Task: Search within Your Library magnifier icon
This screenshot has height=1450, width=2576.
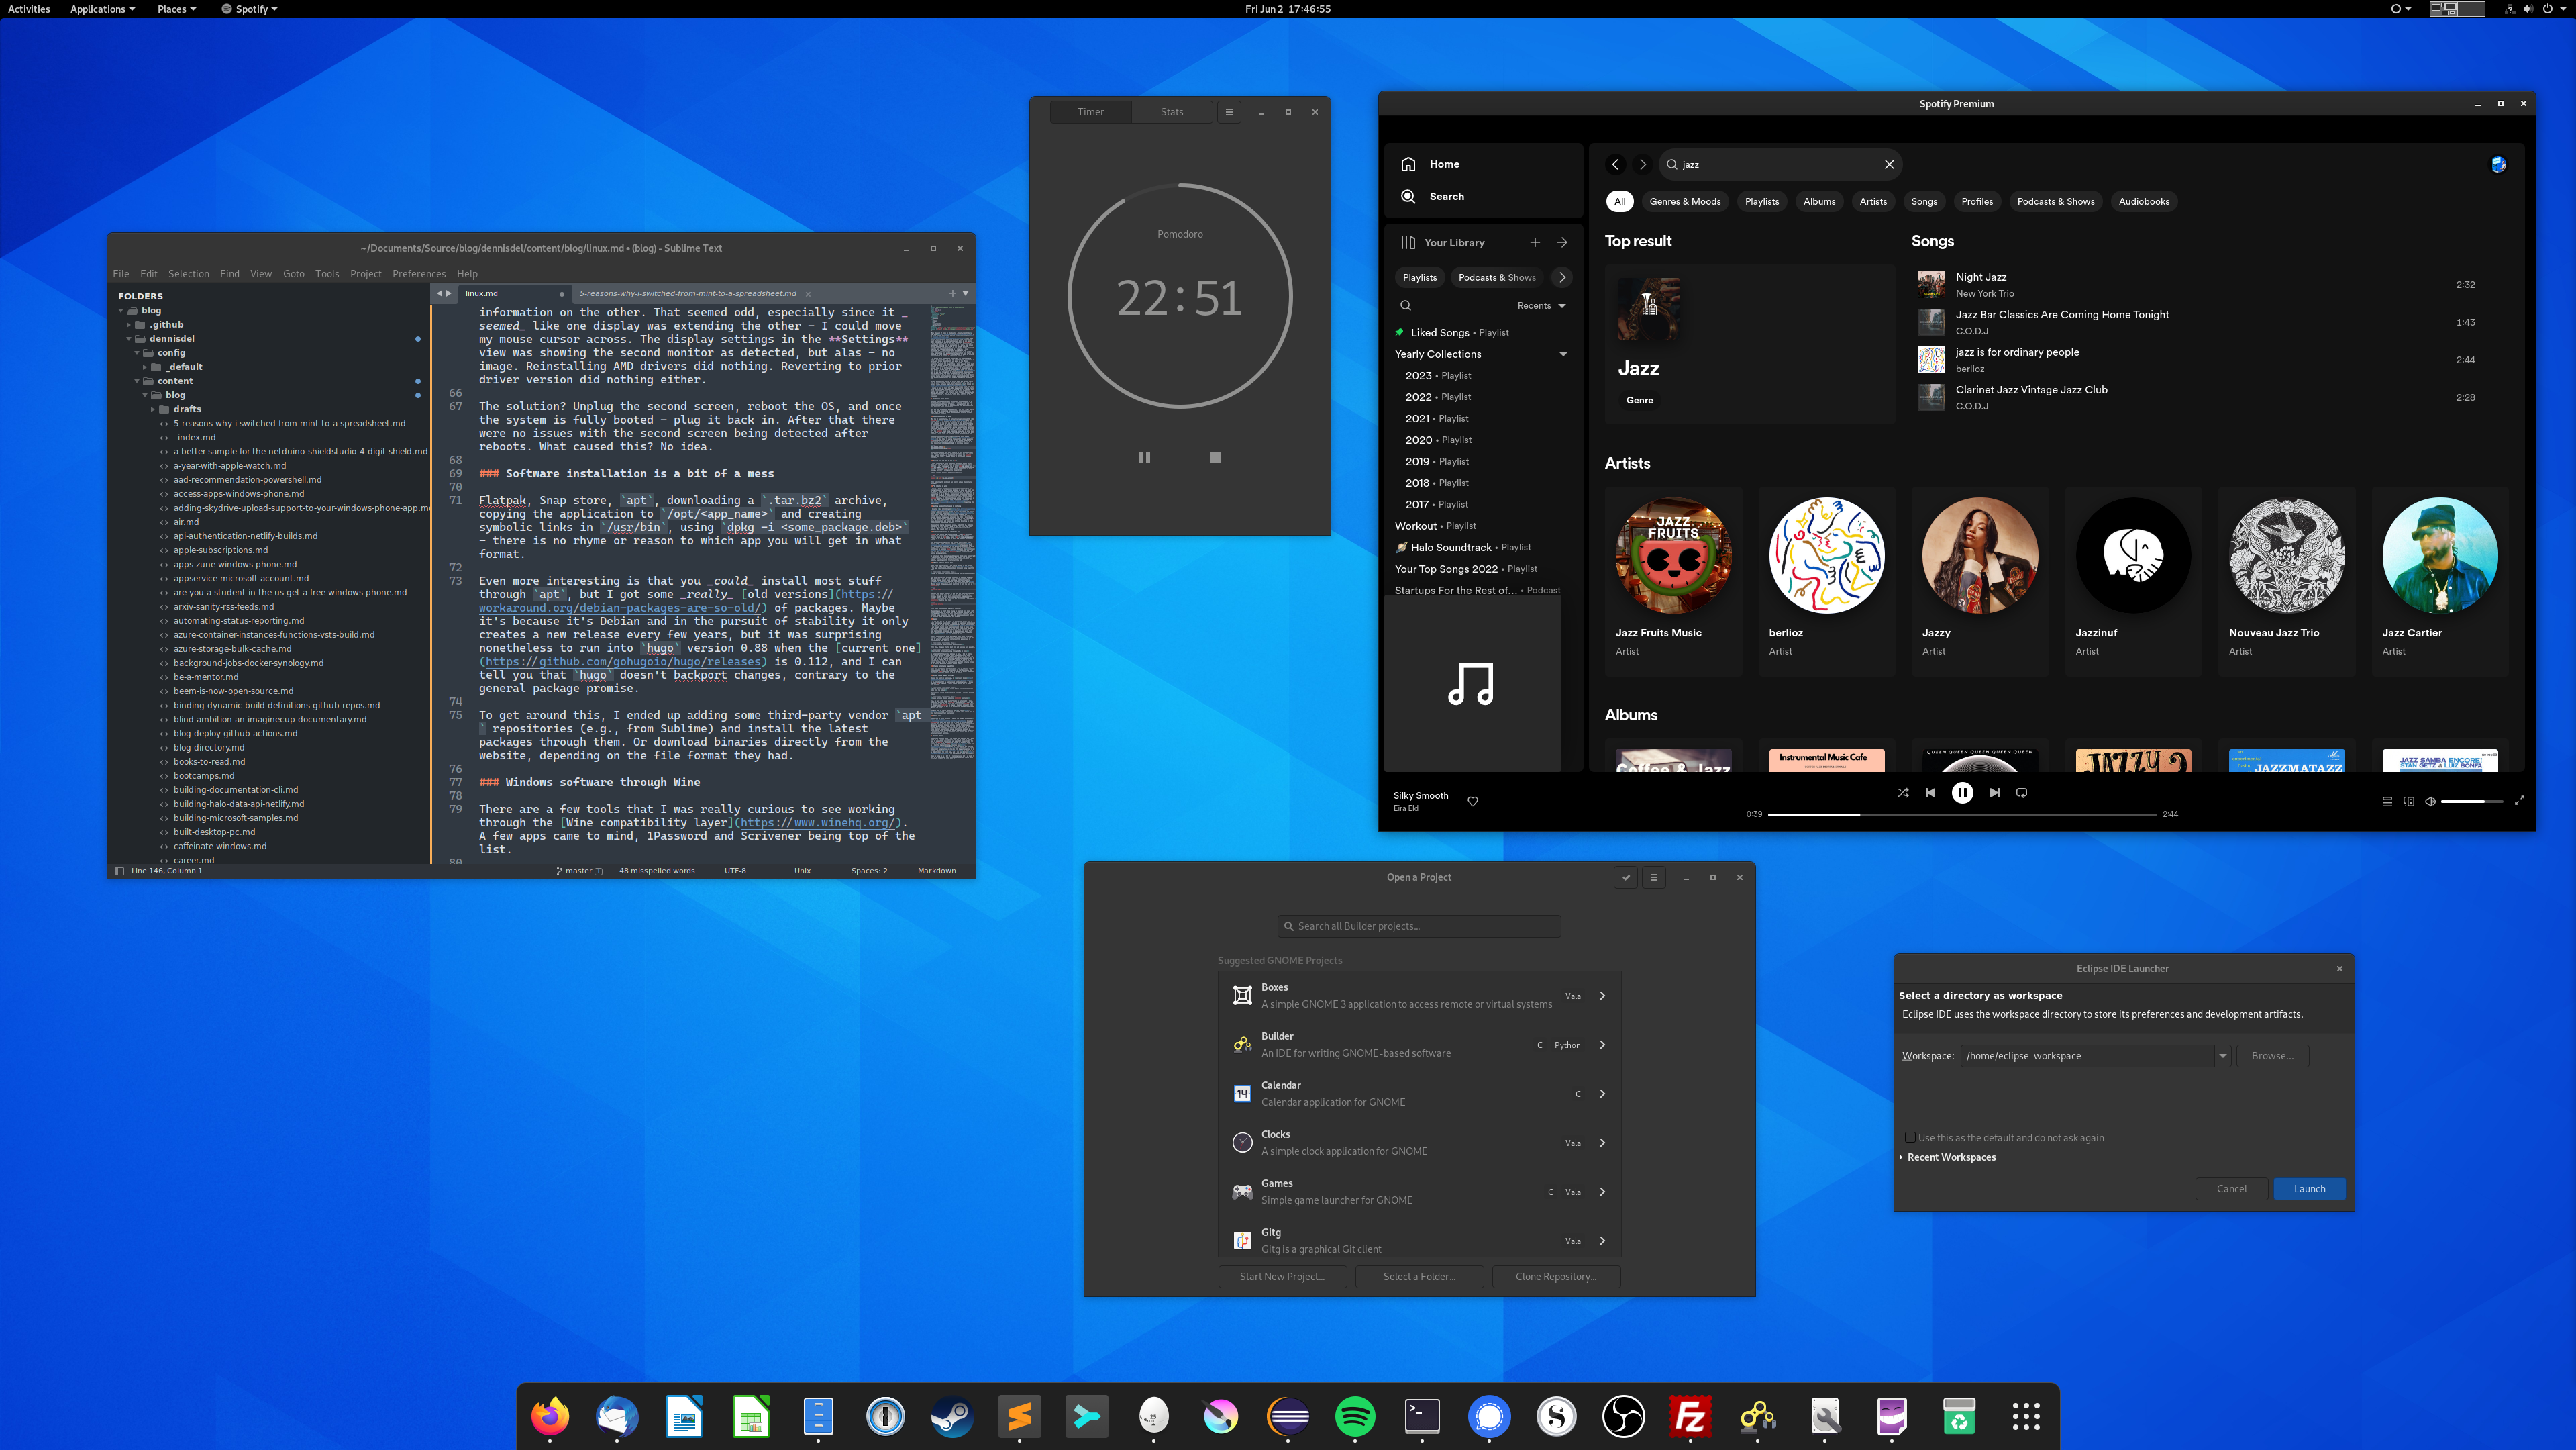Action: 1406,305
